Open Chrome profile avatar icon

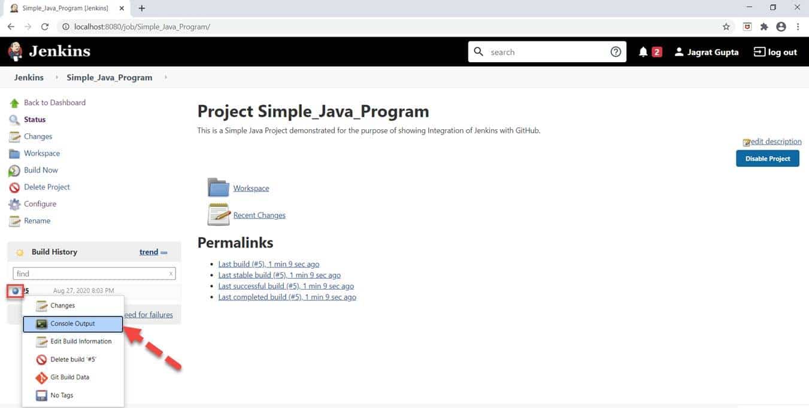point(781,27)
